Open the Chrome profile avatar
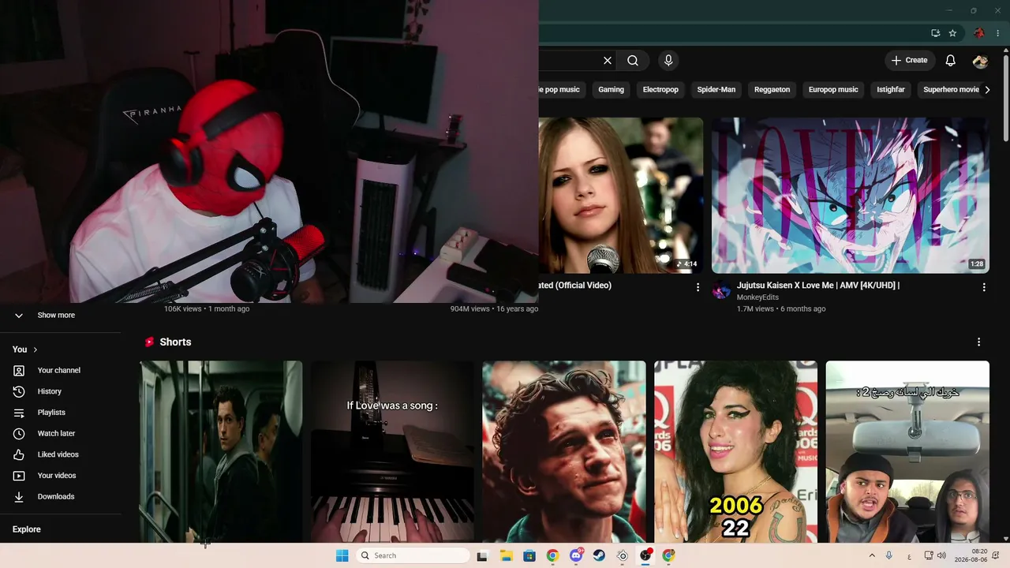The height and width of the screenshot is (568, 1010). [979, 33]
